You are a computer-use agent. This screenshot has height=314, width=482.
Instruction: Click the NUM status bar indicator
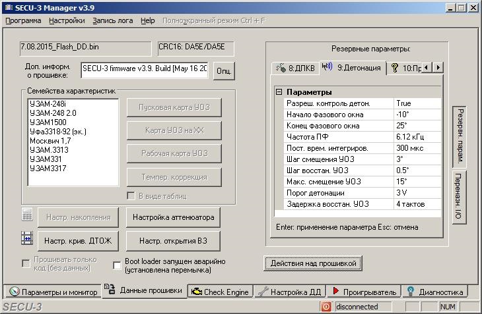click(448, 307)
